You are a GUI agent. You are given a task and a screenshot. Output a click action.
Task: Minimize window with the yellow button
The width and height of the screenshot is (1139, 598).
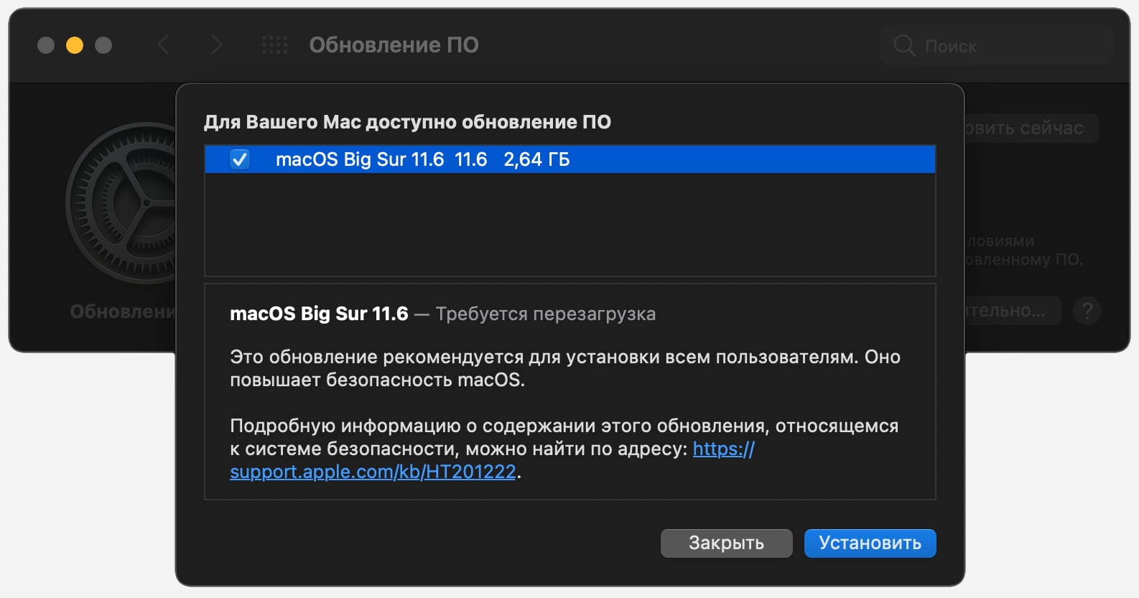(75, 45)
